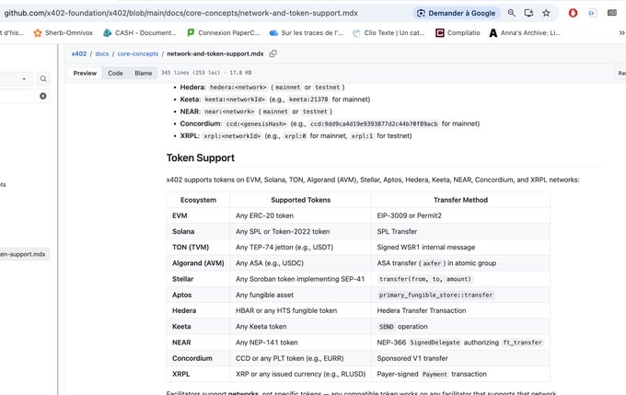Viewport: 626px width, 395px height.
Task: Click the Stellar row label in the table
Action: click(x=183, y=279)
